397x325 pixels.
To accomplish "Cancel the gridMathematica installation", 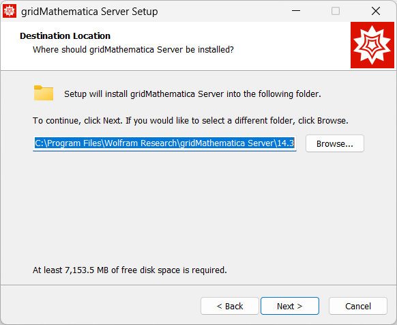I will pyautogui.click(x=358, y=306).
